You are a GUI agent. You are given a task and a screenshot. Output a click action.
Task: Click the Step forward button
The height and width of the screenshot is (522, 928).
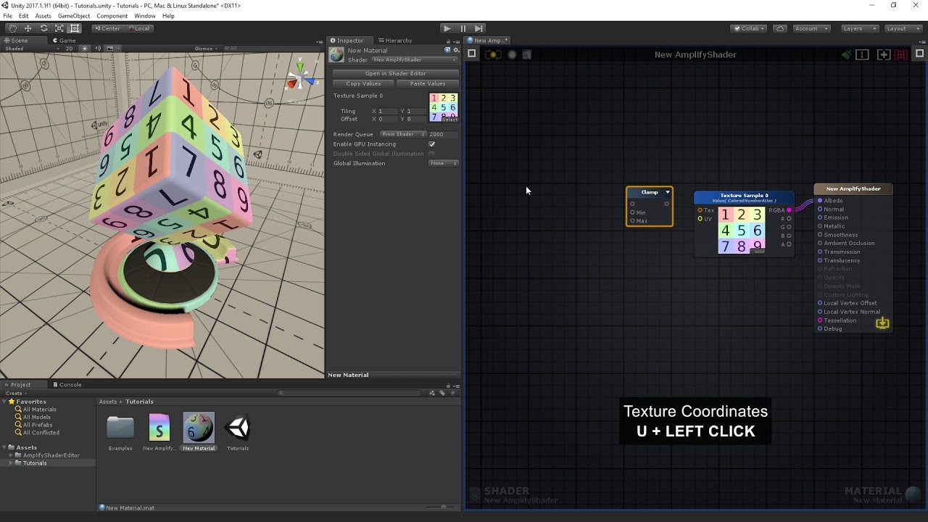478,28
